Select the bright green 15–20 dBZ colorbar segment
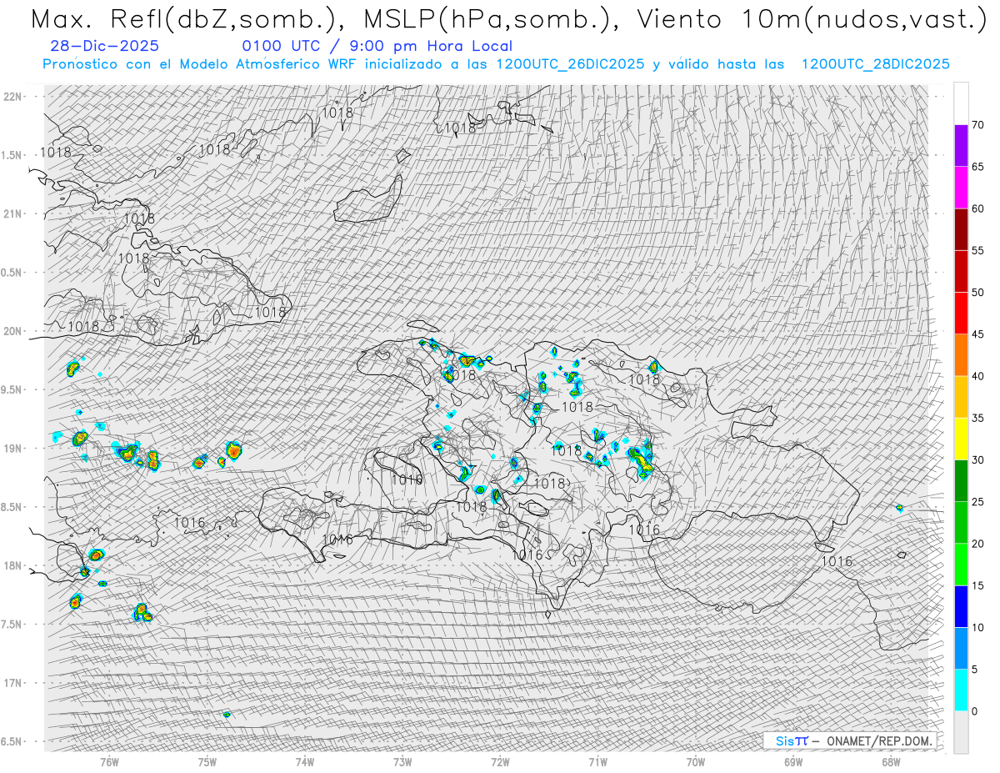Screen dimensions: 1000x773 [x=961, y=565]
